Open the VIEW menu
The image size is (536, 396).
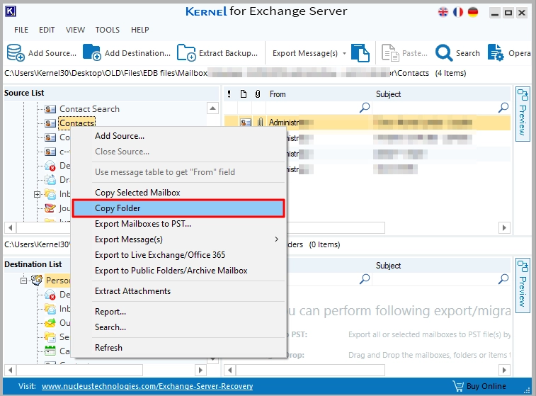[75, 30]
